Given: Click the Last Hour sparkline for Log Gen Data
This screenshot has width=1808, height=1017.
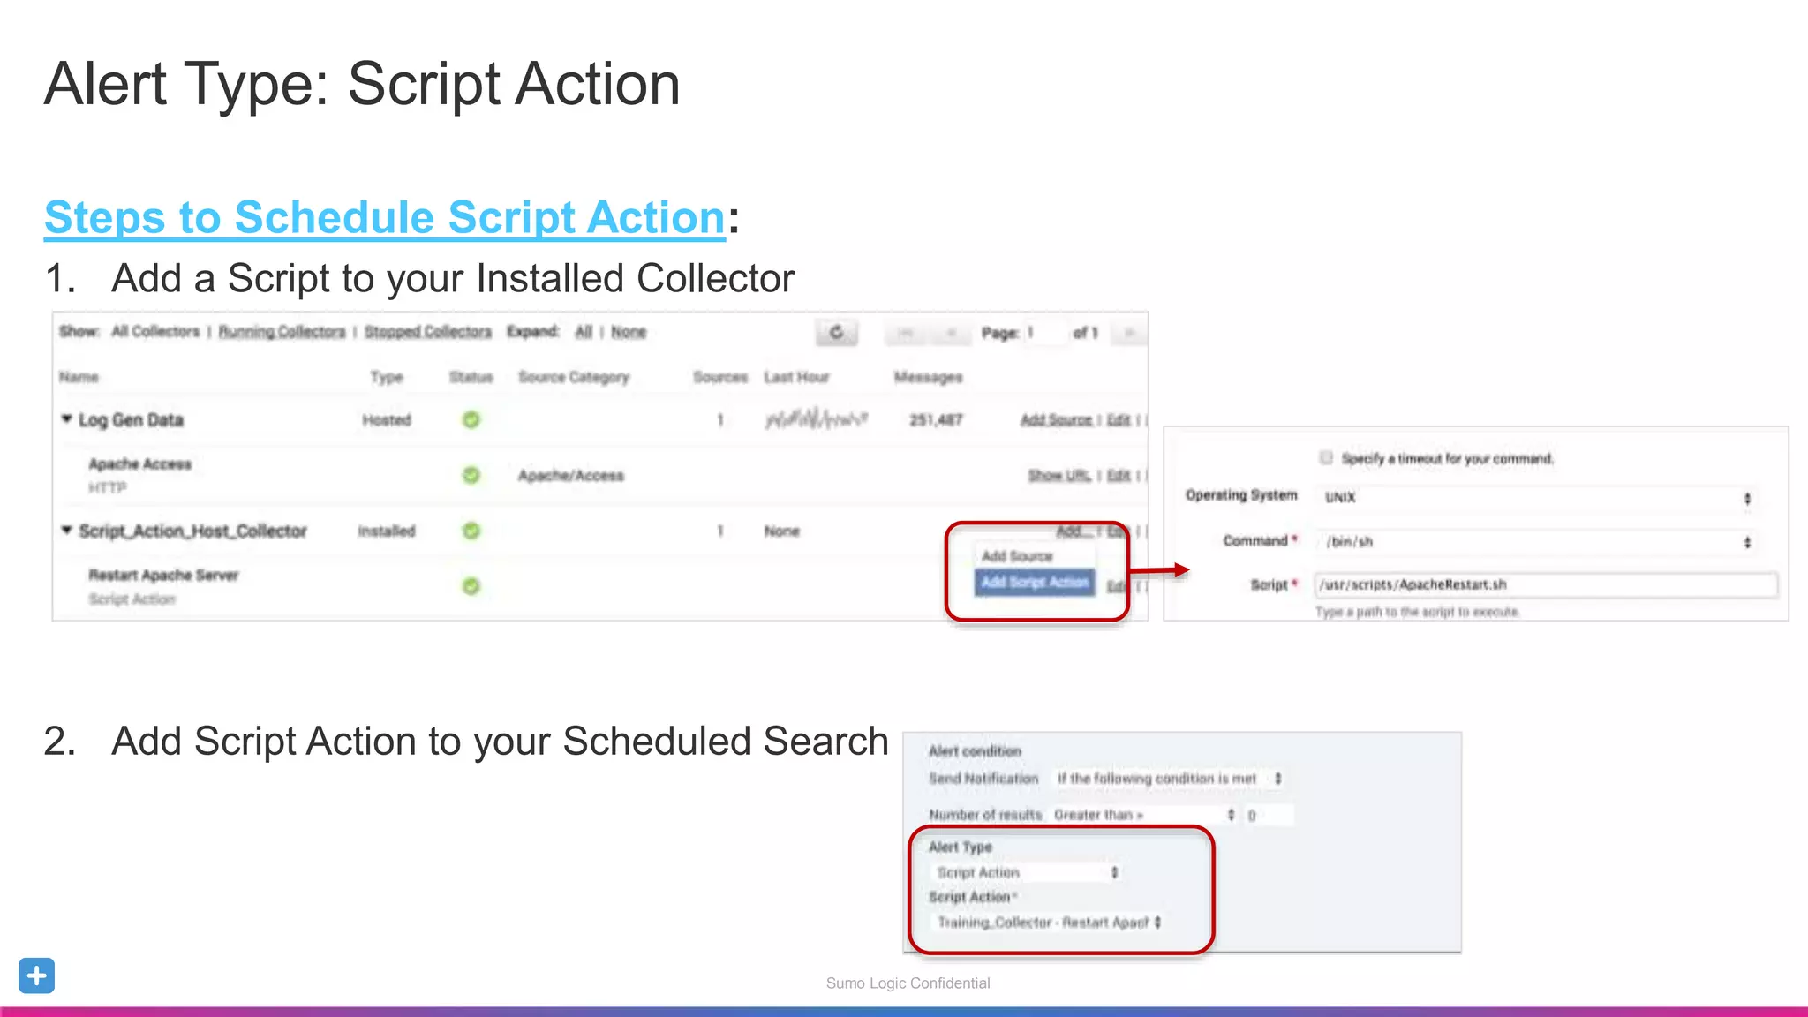Looking at the screenshot, I should point(817,418).
